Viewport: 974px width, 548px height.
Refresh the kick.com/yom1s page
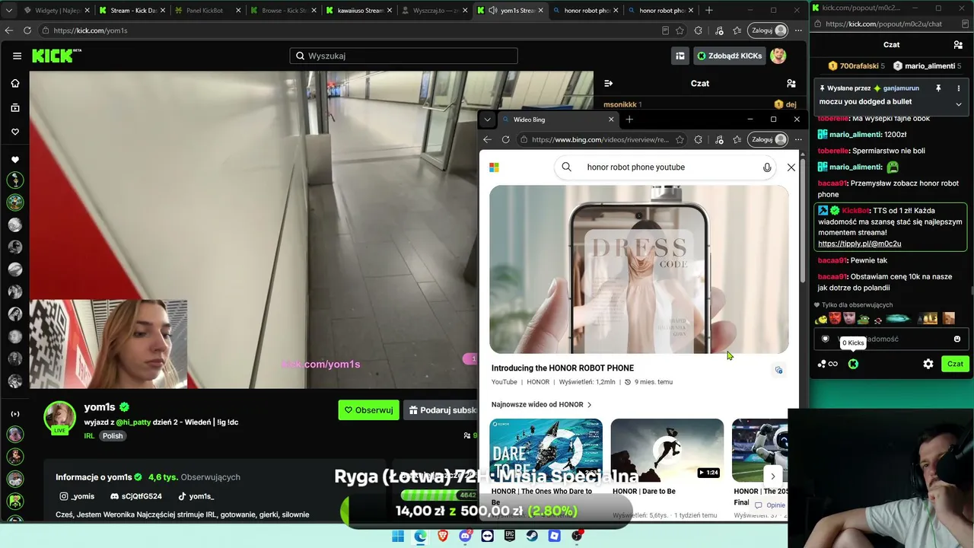[27, 30]
